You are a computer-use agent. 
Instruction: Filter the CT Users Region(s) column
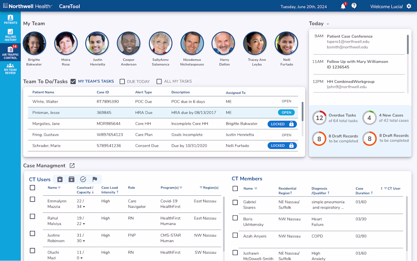(201, 187)
